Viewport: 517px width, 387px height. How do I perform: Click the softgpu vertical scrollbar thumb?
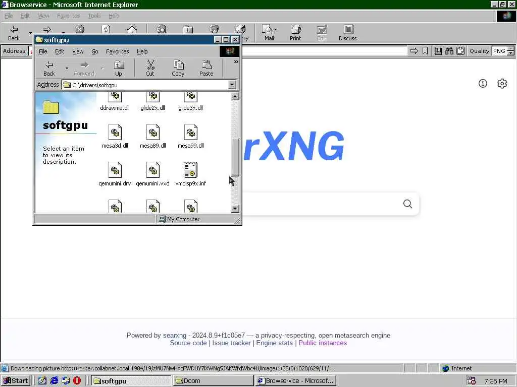click(235, 157)
